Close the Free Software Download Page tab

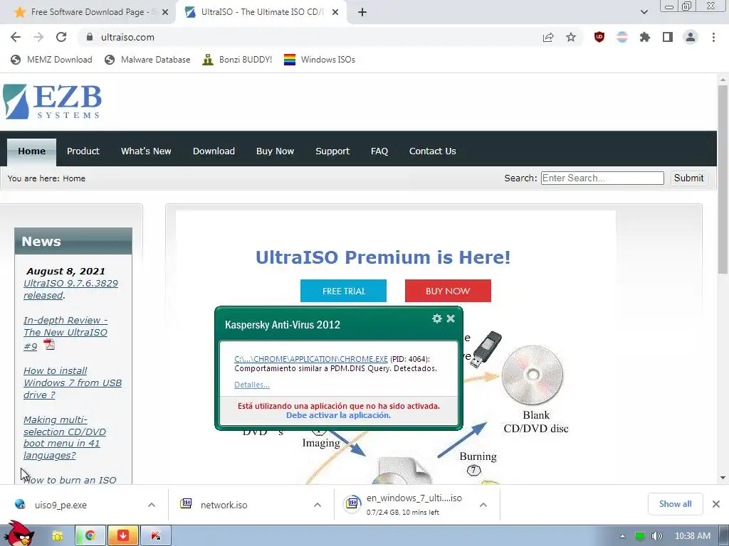tap(165, 12)
